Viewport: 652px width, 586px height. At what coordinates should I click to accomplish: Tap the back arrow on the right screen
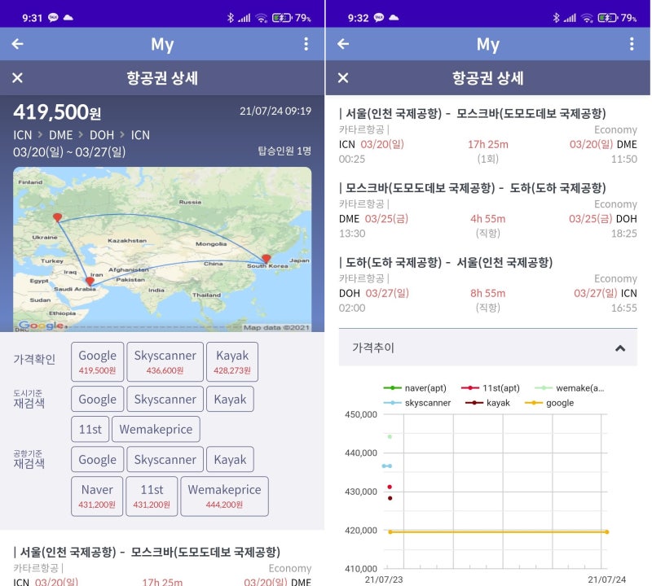(x=343, y=44)
